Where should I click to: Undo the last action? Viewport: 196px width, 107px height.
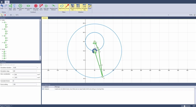2,7
